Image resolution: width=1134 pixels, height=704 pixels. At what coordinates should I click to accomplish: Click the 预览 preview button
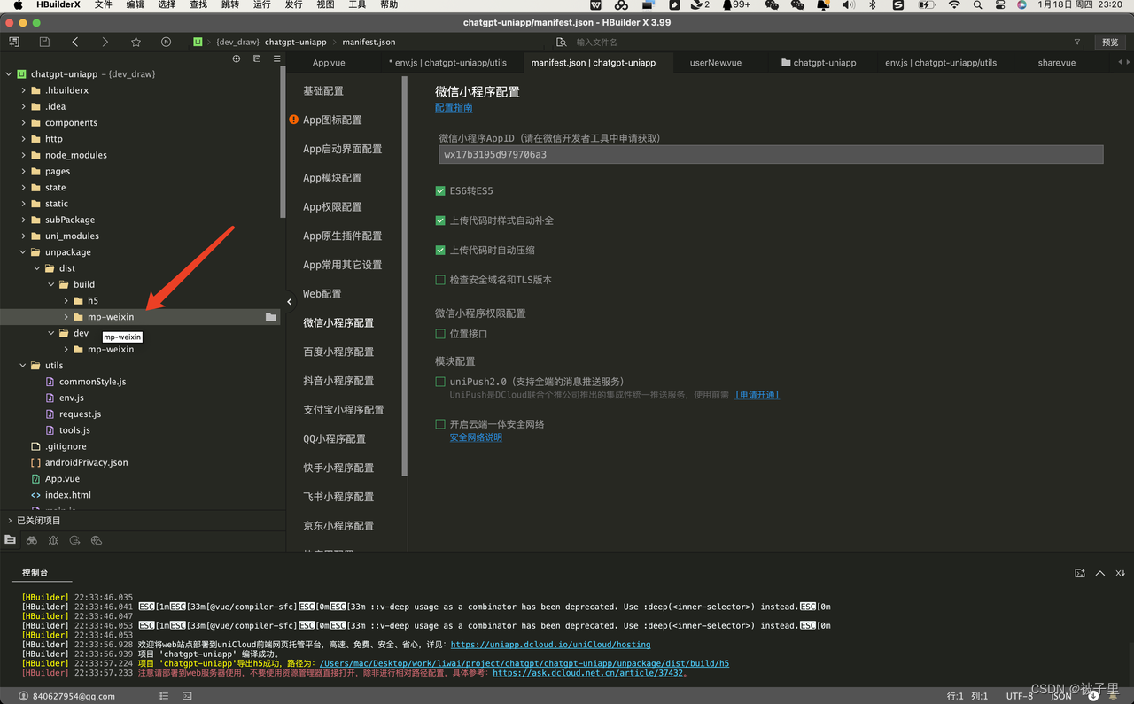point(1110,42)
